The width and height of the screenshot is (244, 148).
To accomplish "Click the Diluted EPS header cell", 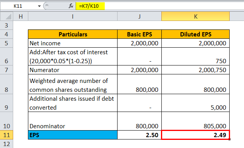I will (196, 34).
